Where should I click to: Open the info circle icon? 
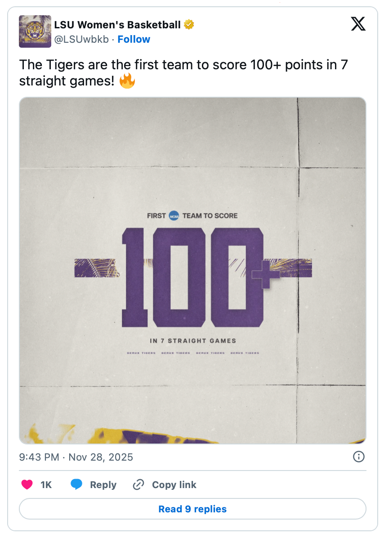pyautogui.click(x=358, y=457)
